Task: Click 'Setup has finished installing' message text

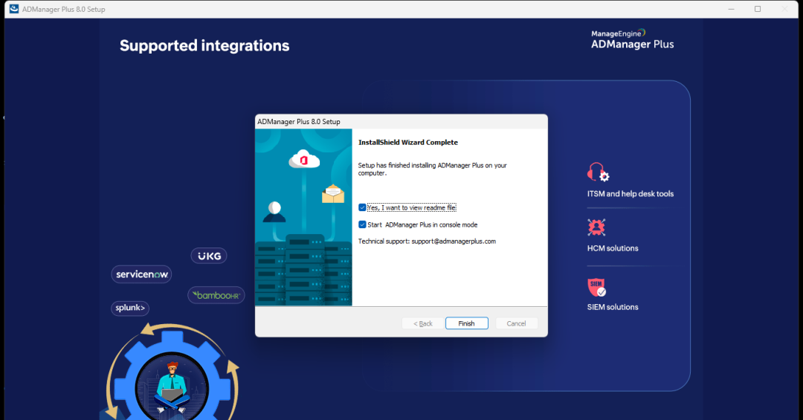Action: click(x=432, y=169)
